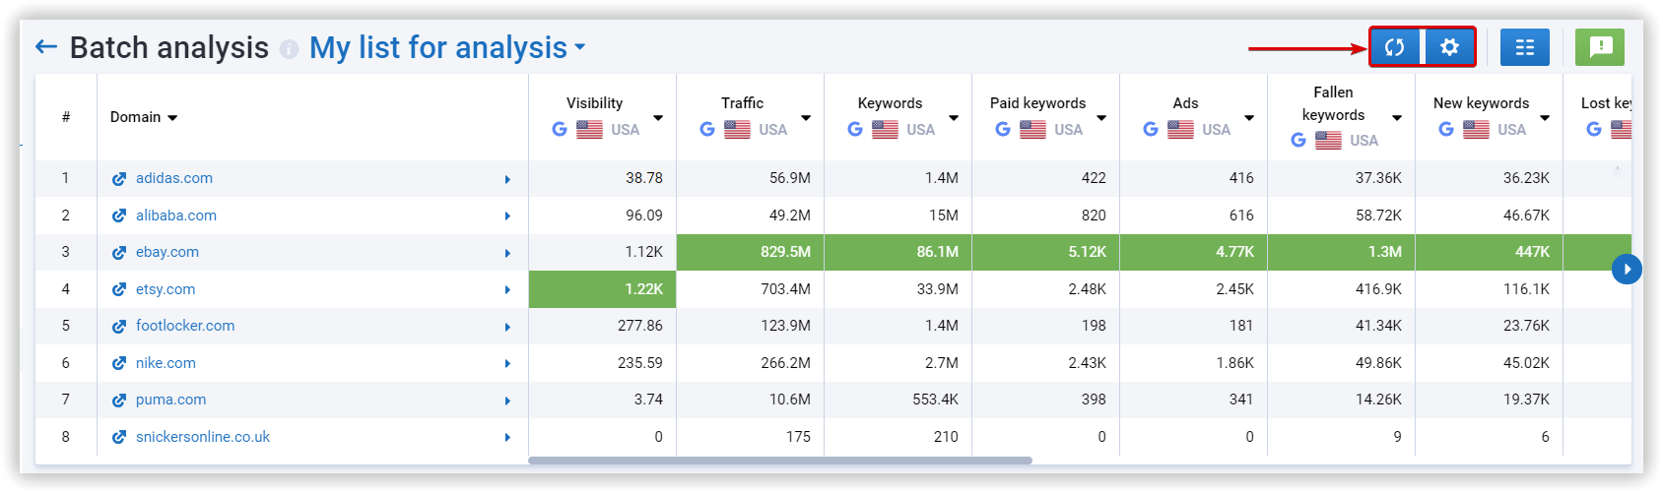The image size is (1663, 493).
Task: Open the Fallen keywords column sort arrow
Action: [x=1397, y=118]
